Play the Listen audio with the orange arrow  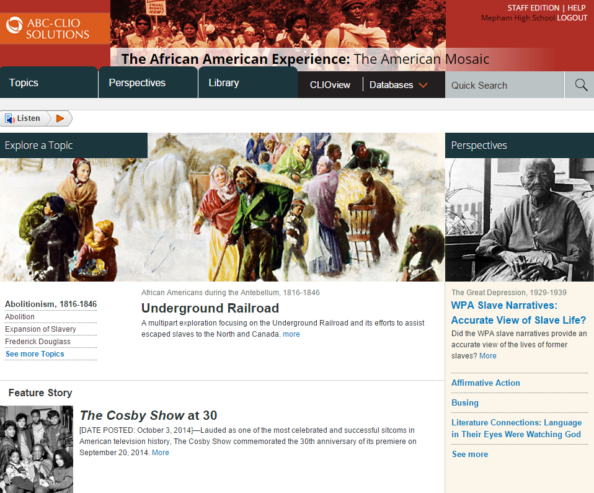(x=60, y=118)
